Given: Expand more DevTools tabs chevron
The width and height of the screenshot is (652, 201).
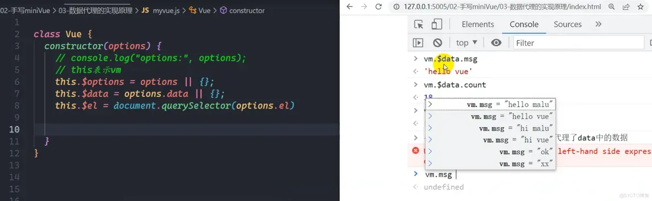Looking at the screenshot, I should pos(599,24).
